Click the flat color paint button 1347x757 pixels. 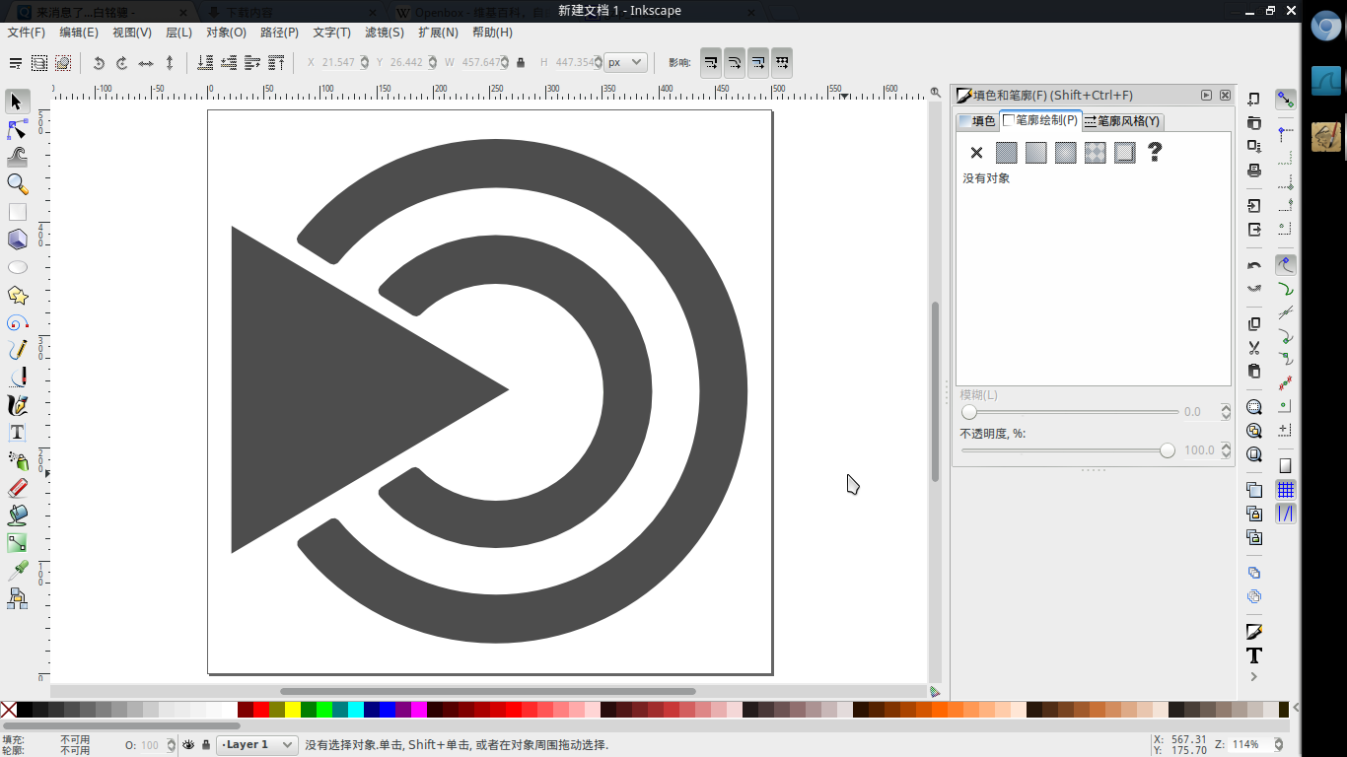point(1006,153)
